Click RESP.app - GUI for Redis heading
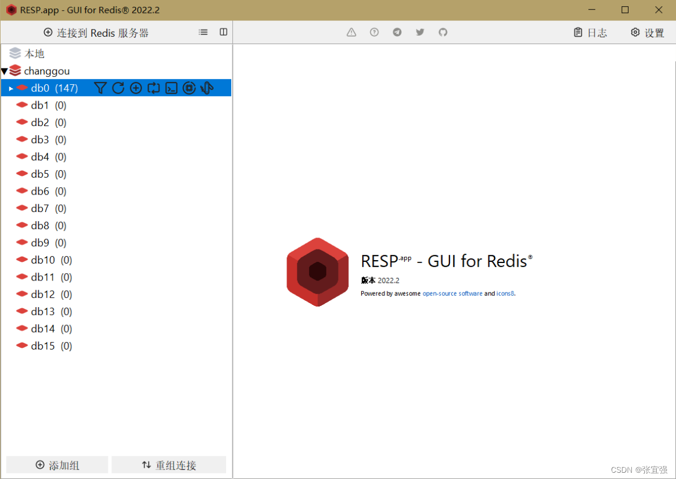Screen dimensions: 676x479 (x=447, y=261)
